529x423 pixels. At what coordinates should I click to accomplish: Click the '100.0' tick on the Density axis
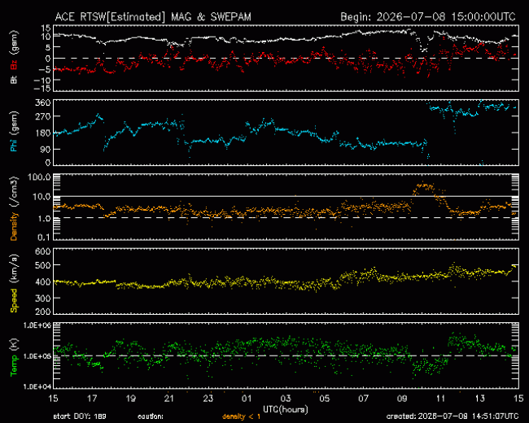tap(42, 177)
